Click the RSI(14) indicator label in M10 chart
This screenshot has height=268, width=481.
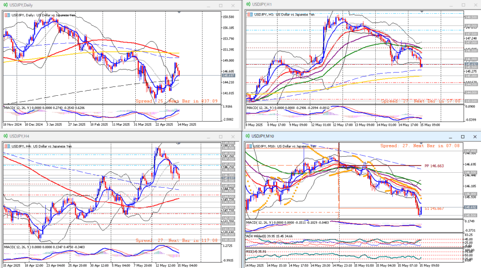point(256,252)
